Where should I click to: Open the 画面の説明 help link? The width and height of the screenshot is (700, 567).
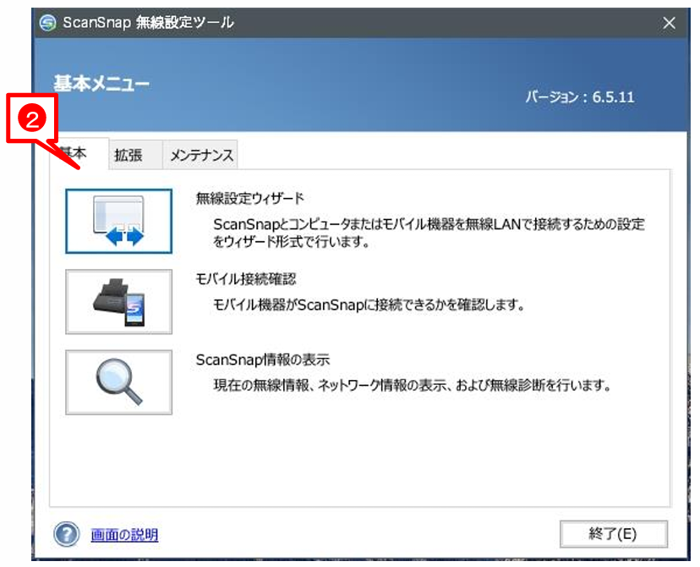(124, 534)
